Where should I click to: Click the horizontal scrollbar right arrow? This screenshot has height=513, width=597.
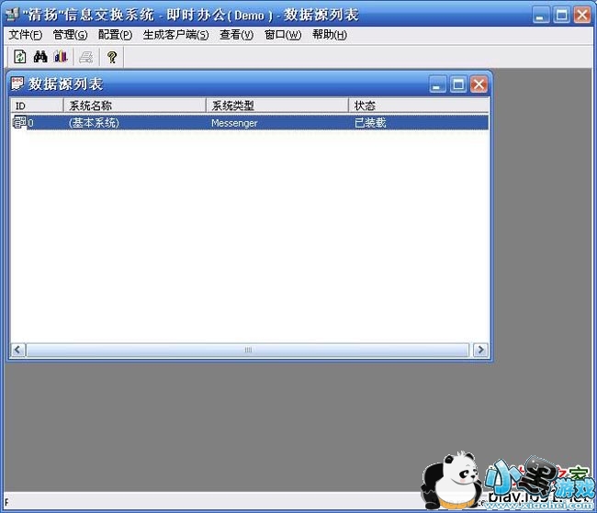(479, 350)
